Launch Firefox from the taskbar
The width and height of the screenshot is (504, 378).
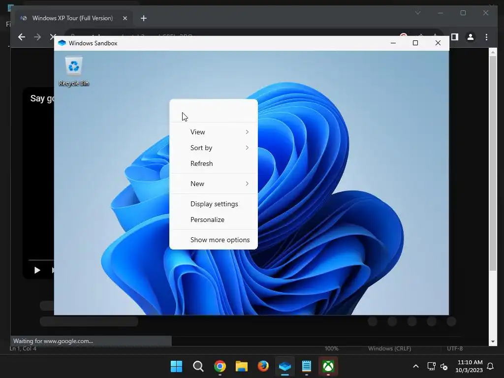[x=263, y=366]
